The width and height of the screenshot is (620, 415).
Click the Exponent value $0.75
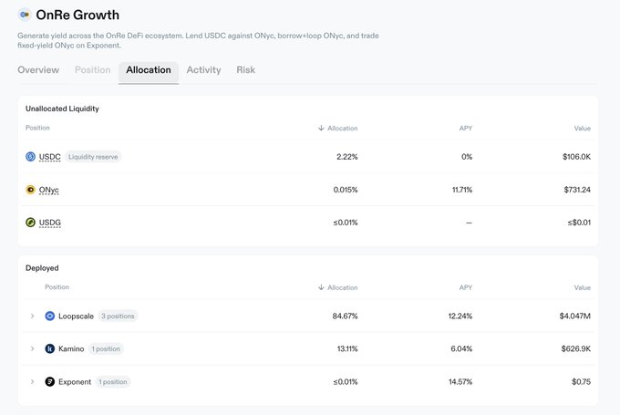pos(582,381)
